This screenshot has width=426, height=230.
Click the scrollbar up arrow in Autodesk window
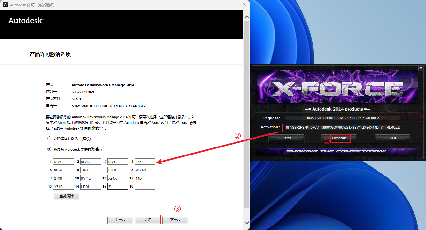click(246, 17)
